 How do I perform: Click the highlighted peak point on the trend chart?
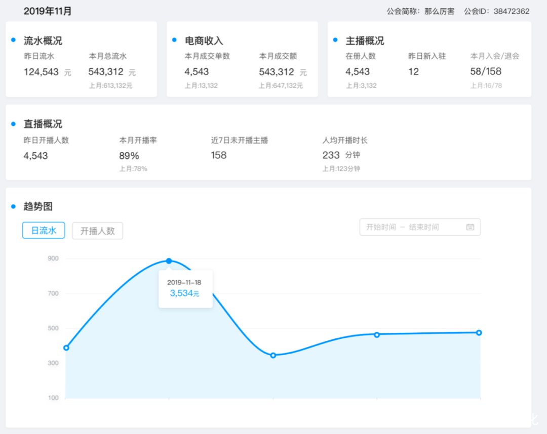168,261
